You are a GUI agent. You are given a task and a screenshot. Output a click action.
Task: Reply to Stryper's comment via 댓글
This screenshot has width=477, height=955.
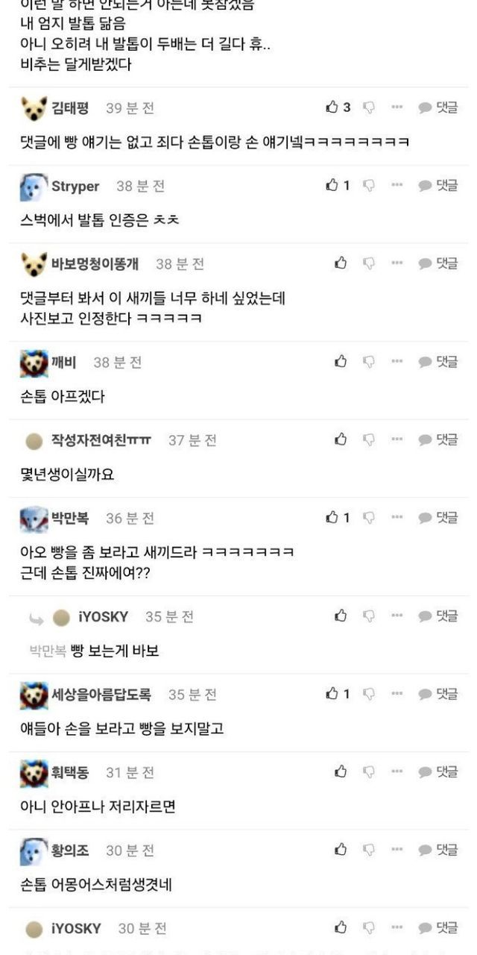point(437,186)
